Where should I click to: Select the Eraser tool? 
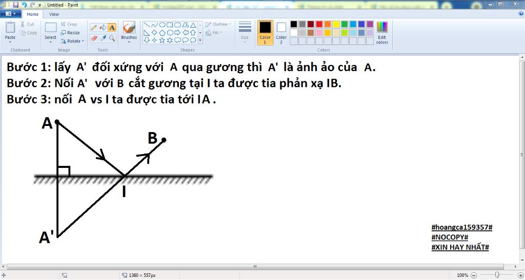(94, 38)
